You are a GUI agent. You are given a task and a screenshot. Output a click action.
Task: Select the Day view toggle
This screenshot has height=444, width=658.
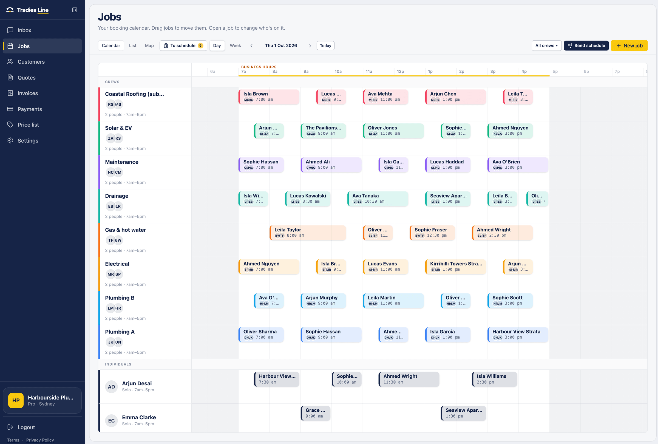[217, 46]
